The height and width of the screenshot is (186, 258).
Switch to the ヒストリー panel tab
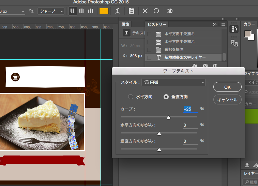157,24
